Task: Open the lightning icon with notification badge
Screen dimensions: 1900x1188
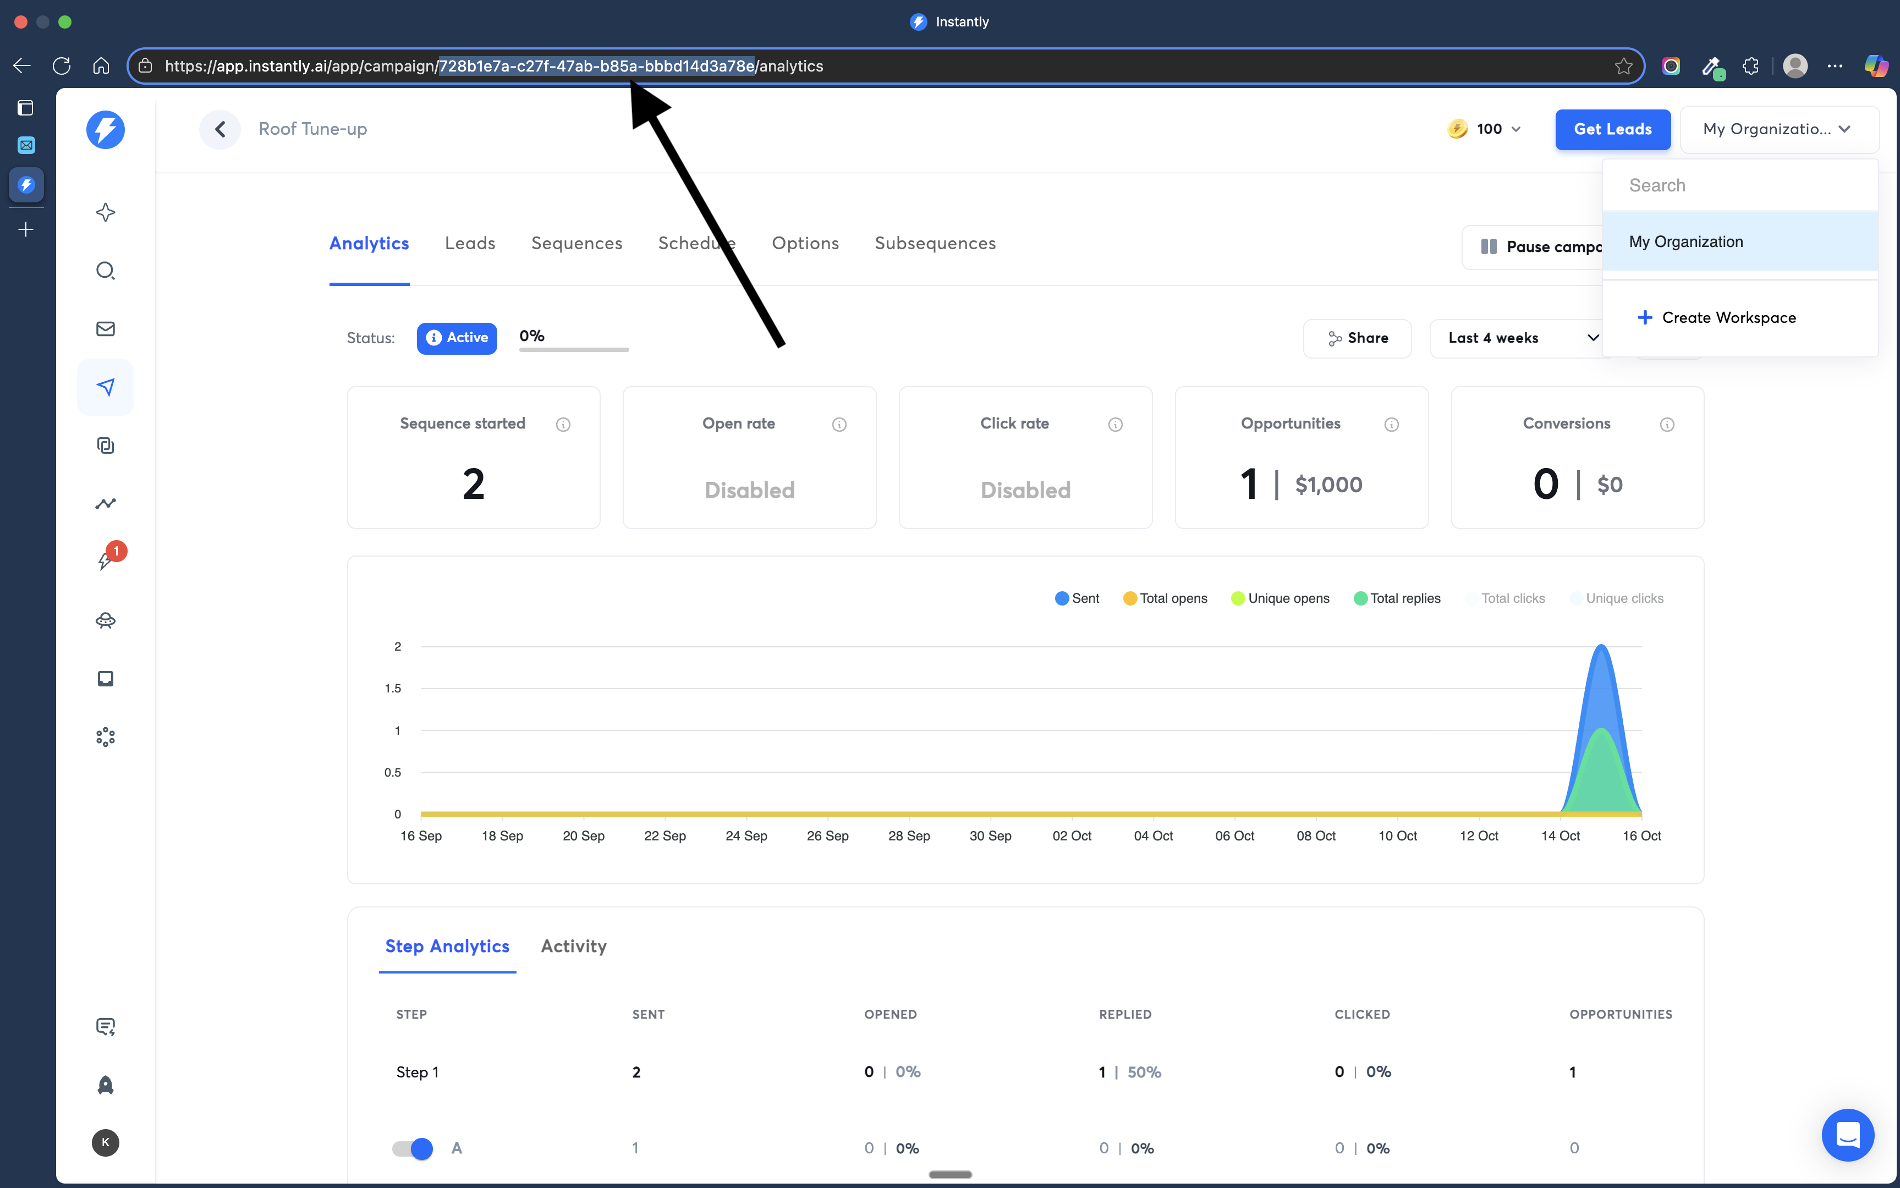Action: click(x=105, y=560)
